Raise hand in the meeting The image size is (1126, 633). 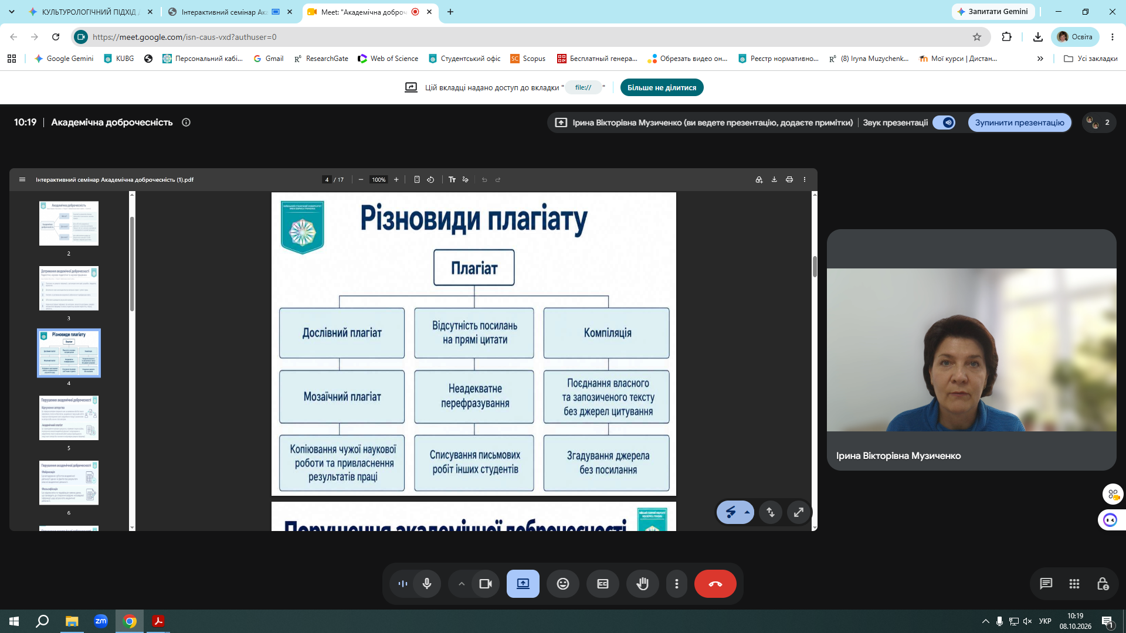coord(643,584)
